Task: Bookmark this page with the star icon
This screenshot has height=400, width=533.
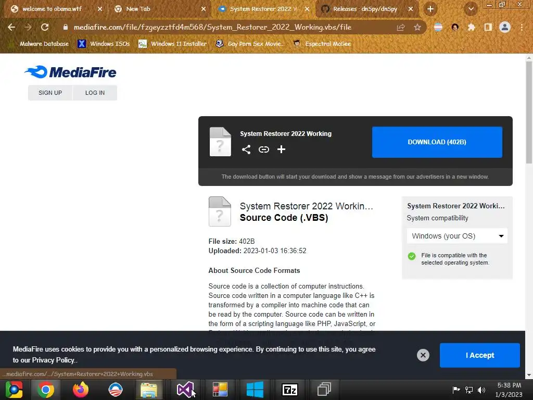Action: click(417, 27)
